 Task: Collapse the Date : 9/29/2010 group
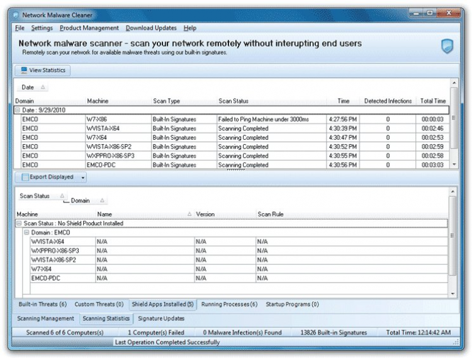(x=18, y=110)
